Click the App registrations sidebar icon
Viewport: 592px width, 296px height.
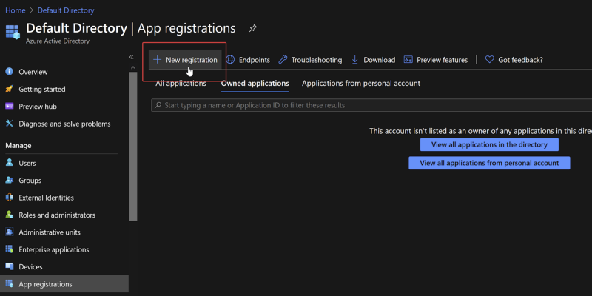pos(10,284)
